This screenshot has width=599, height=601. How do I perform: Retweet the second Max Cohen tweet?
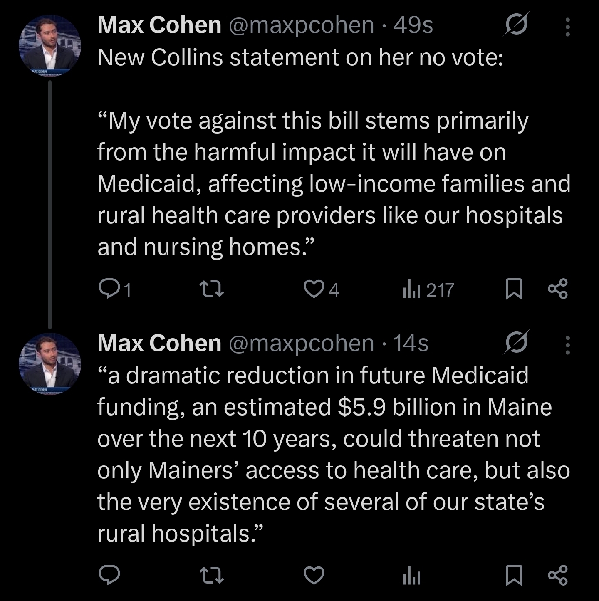coord(212,575)
